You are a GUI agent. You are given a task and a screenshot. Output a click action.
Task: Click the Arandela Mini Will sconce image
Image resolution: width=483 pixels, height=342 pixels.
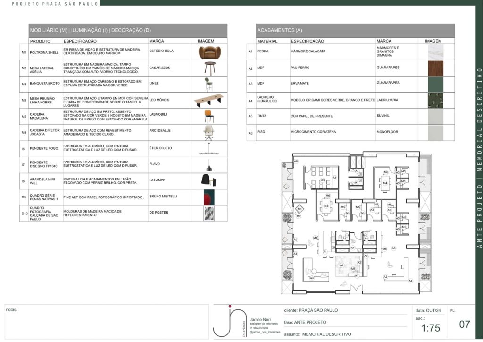coord(208,180)
